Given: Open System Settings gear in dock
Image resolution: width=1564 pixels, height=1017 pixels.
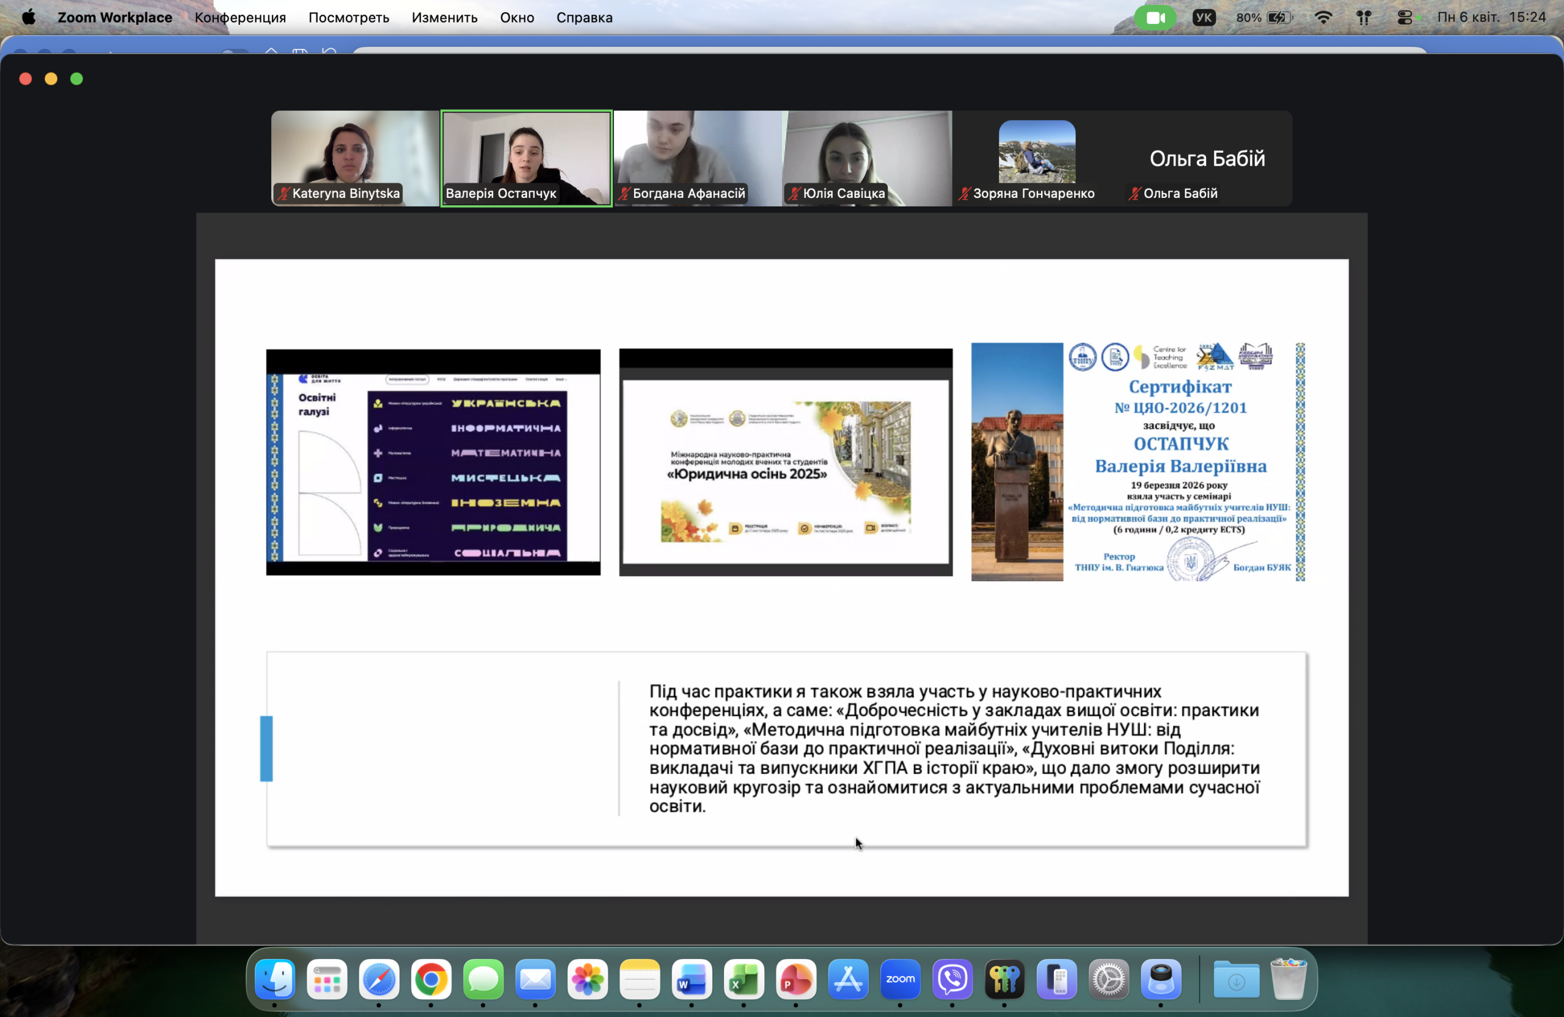Looking at the screenshot, I should [1109, 979].
